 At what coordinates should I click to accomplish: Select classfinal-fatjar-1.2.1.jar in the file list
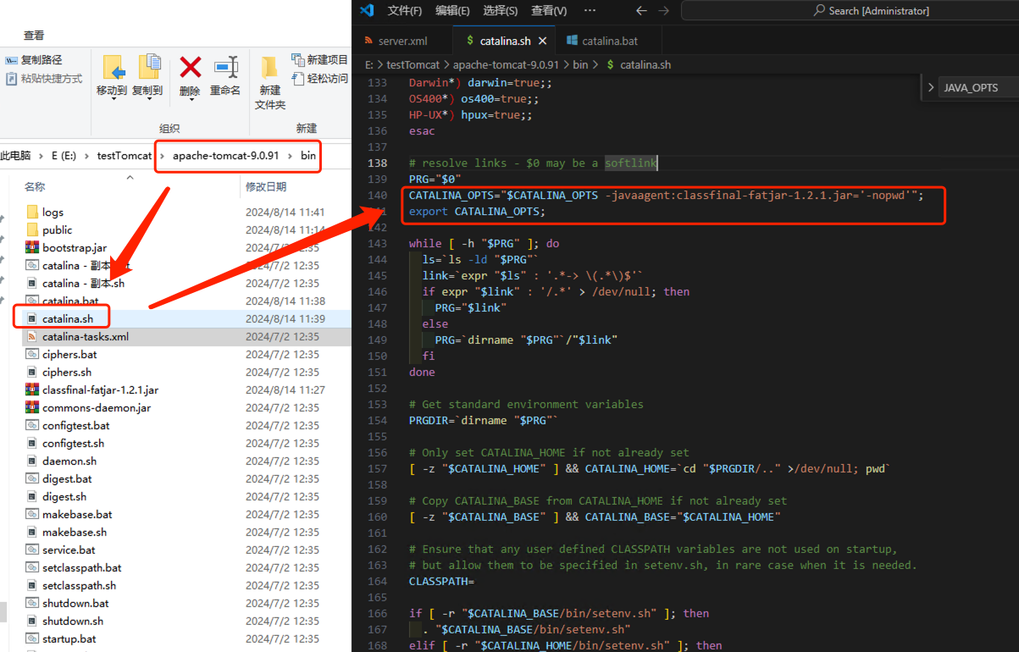100,390
